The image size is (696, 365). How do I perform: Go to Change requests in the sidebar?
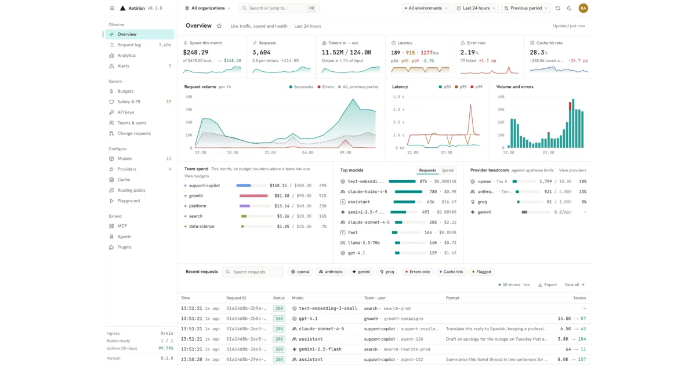(x=140, y=133)
